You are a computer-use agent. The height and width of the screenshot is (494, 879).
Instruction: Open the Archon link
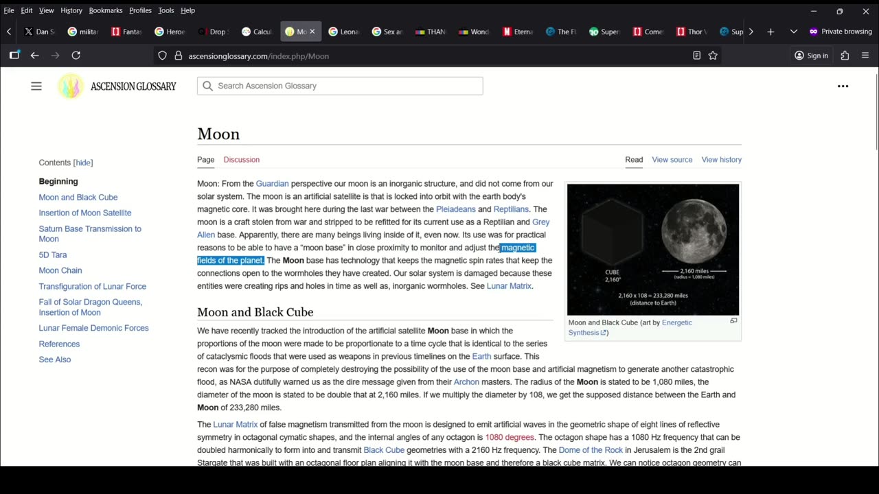point(466,382)
